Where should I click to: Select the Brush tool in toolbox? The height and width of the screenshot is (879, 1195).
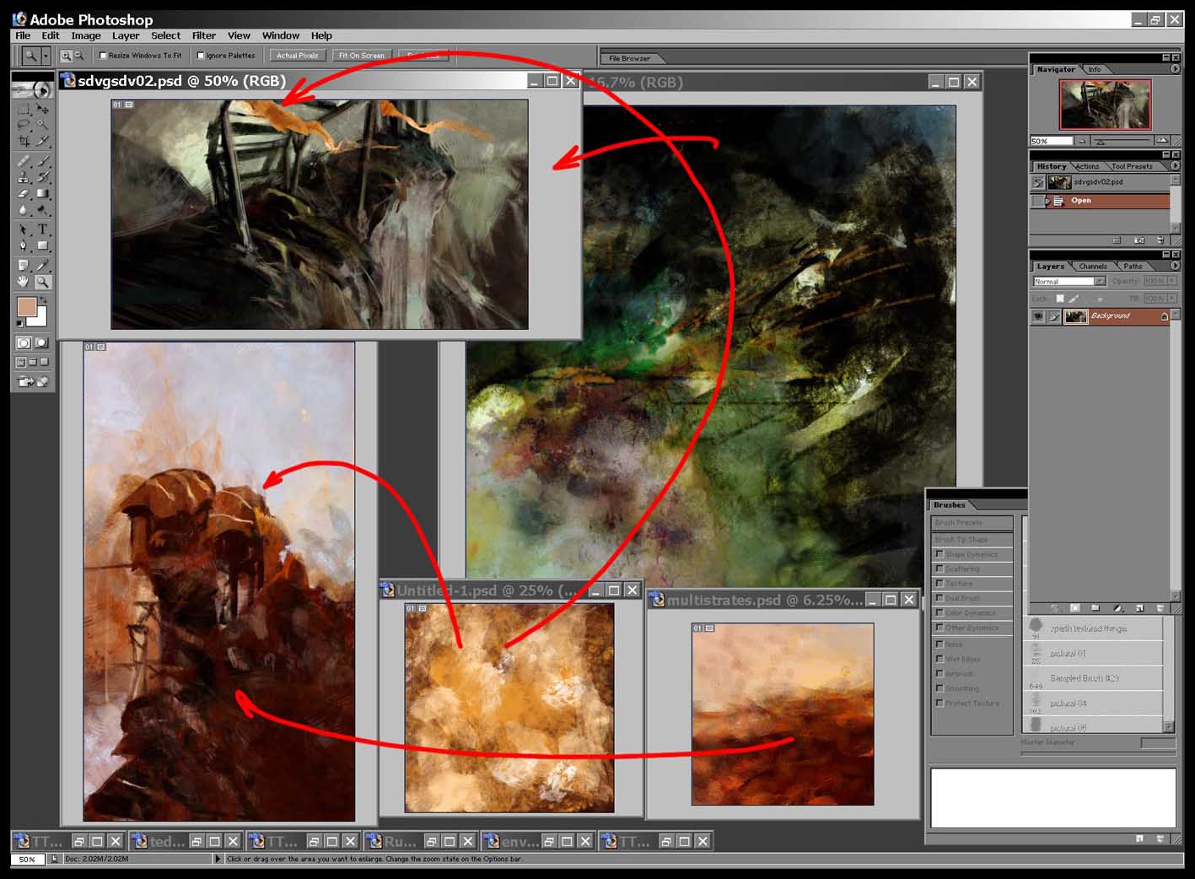tap(43, 161)
